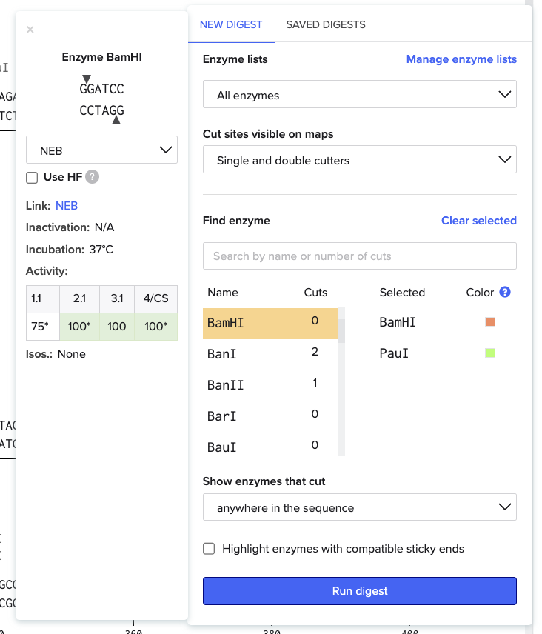Image resolution: width=542 pixels, height=634 pixels.
Task: Click the Run digest button
Action: click(359, 591)
